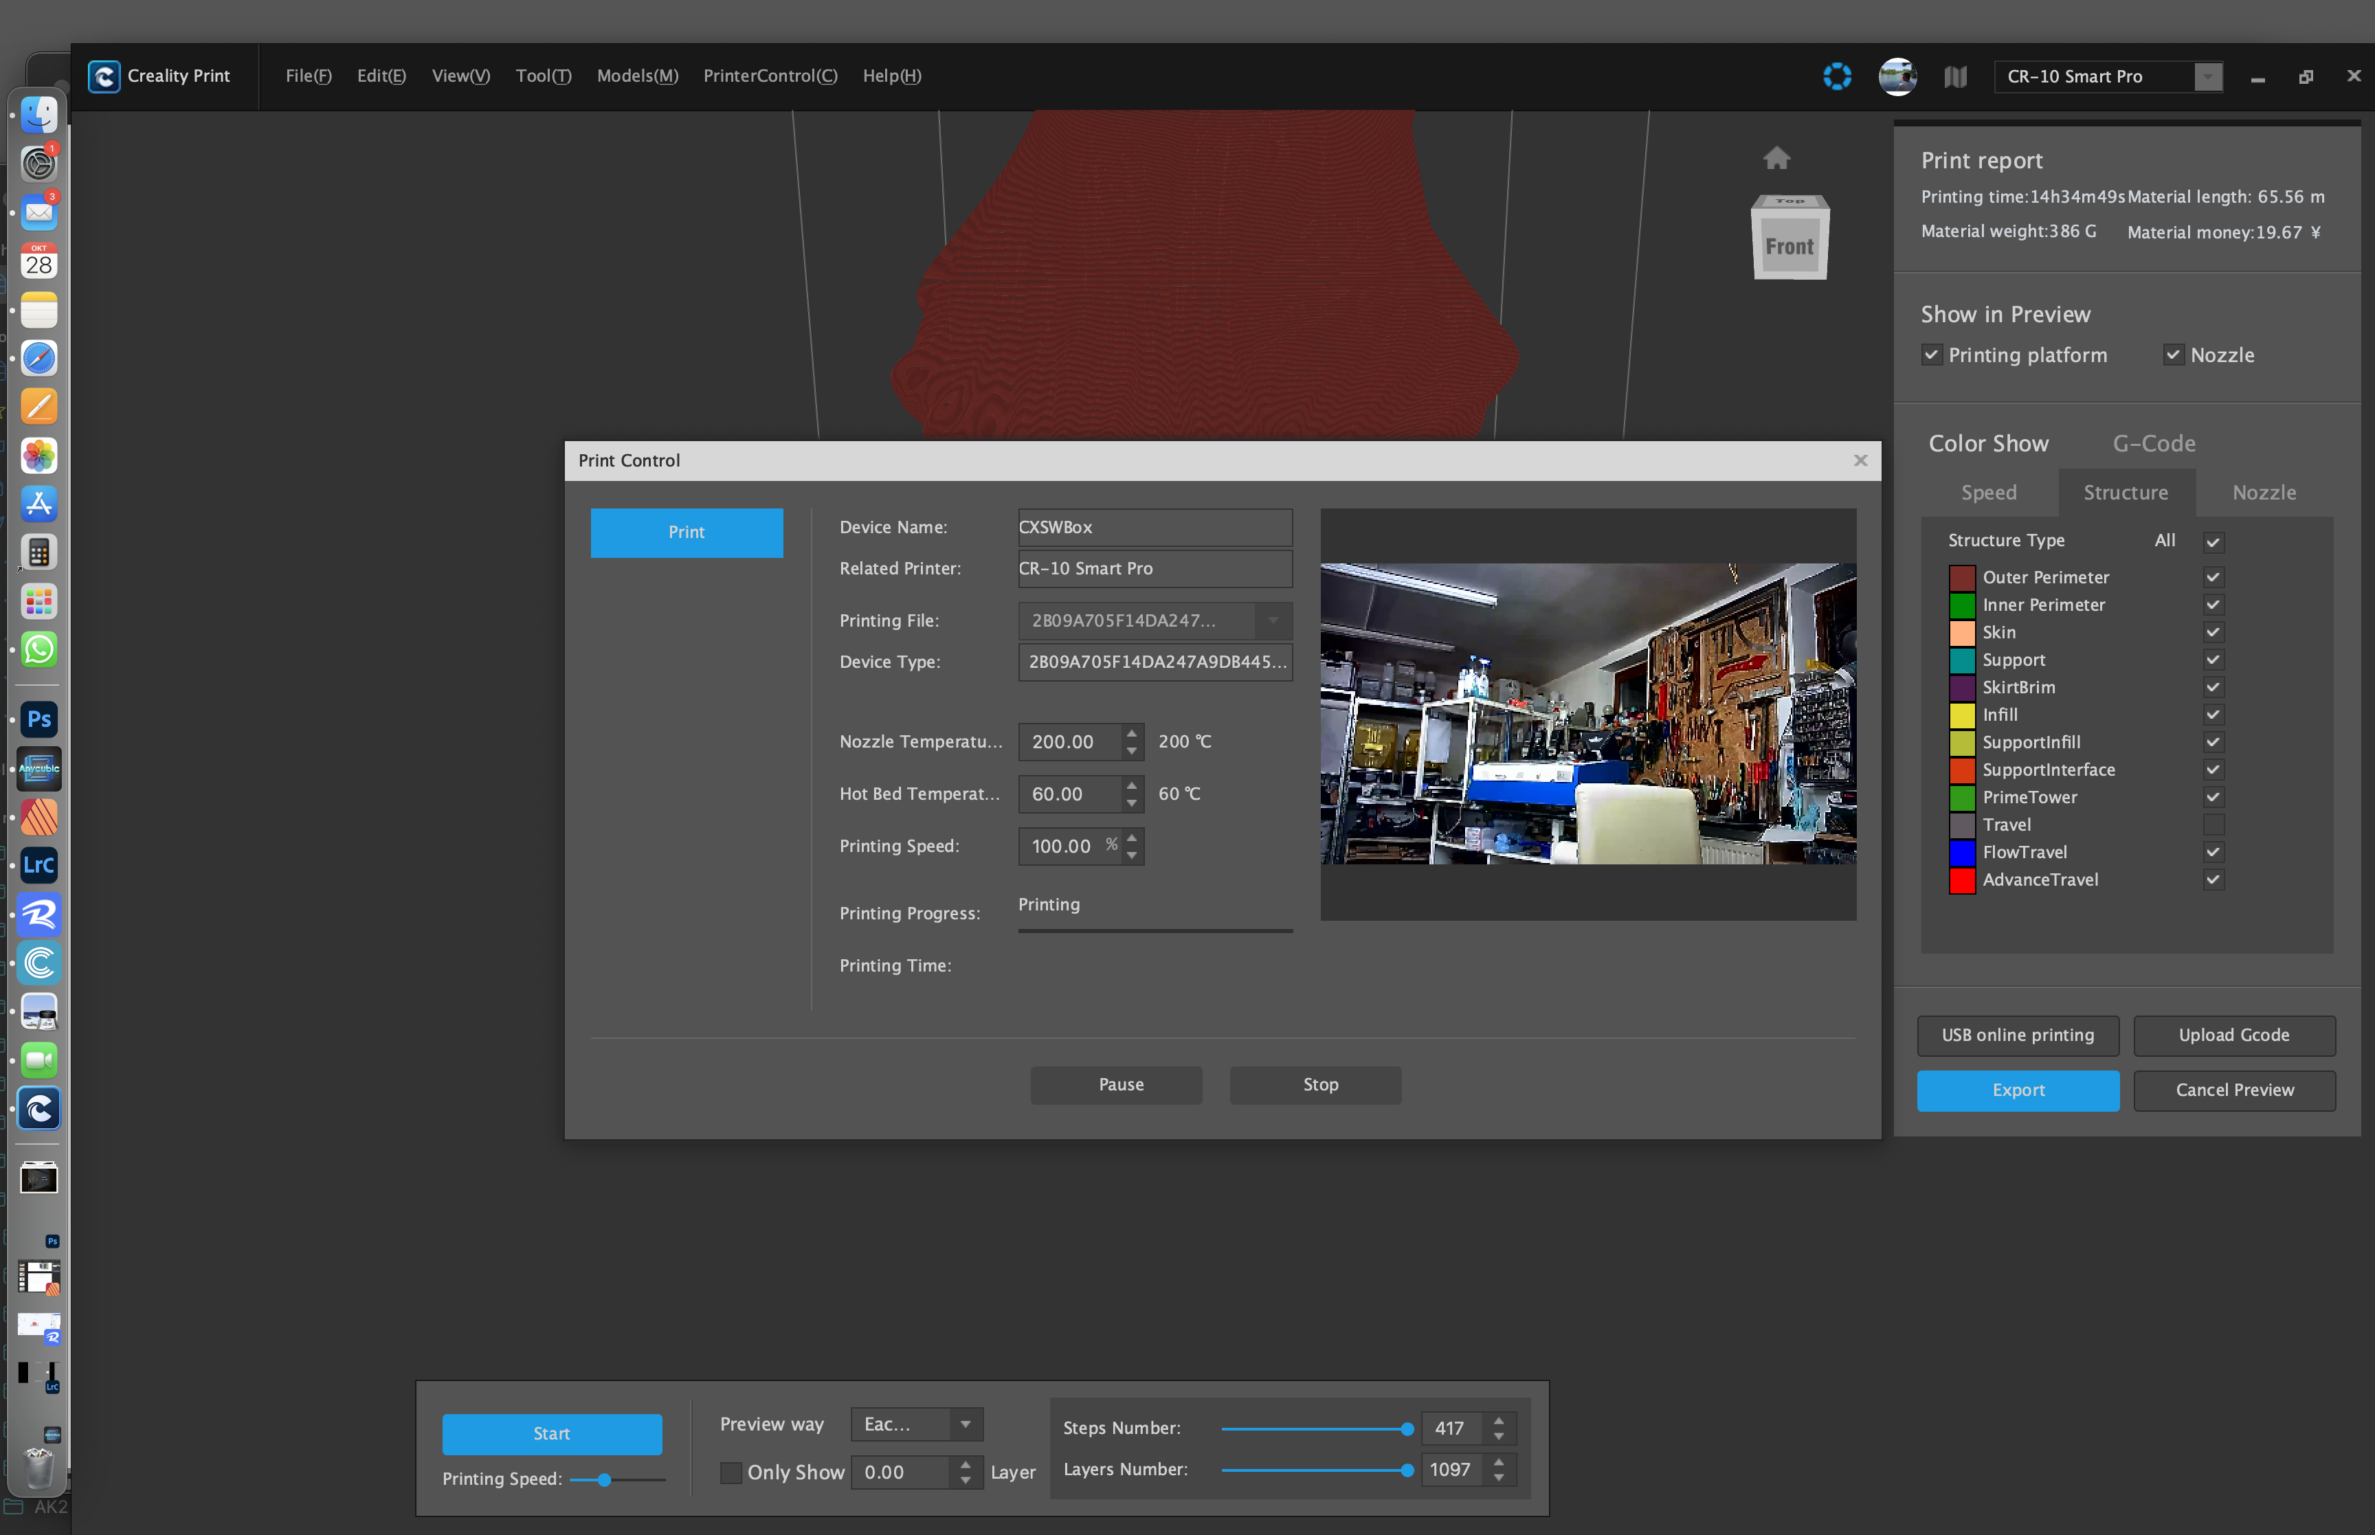Open the user avatar profile icon
Viewport: 2375px width, 1535px height.
click(x=1897, y=77)
